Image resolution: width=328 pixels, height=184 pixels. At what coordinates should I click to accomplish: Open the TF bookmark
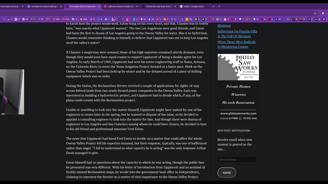[x=303, y=19]
